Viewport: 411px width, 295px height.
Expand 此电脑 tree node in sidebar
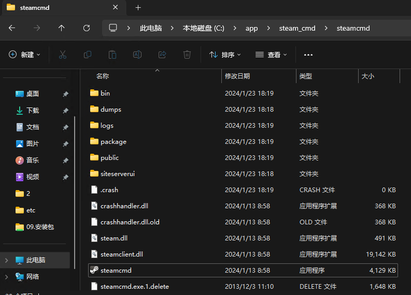tap(6, 260)
